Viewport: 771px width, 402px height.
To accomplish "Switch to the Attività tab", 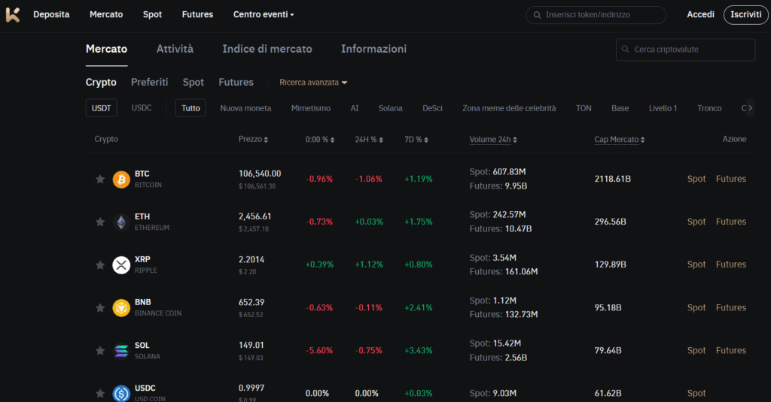I will click(175, 49).
